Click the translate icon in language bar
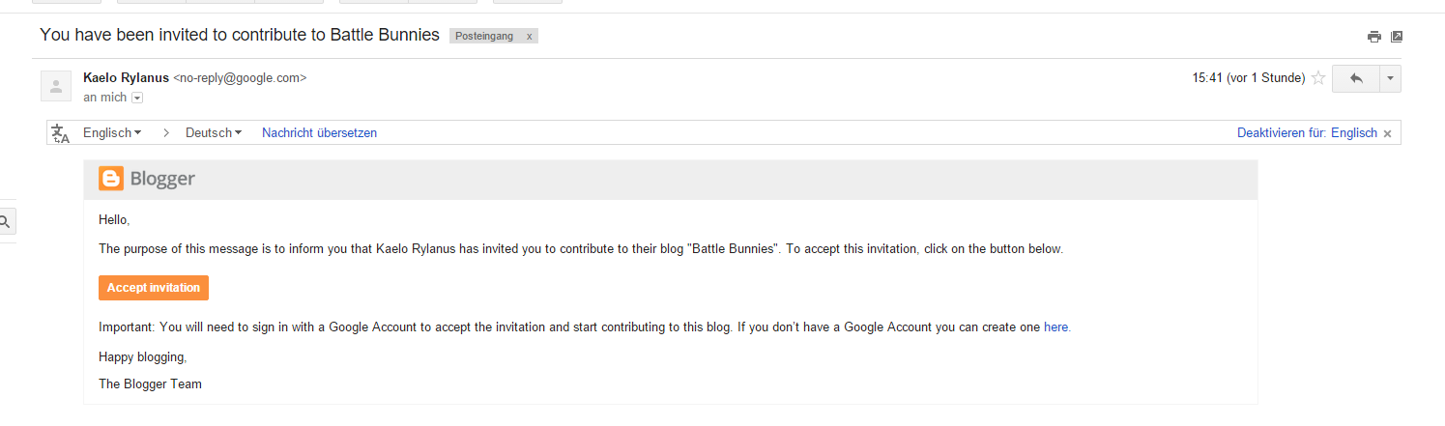Image resolution: width=1445 pixels, height=426 pixels. point(60,133)
